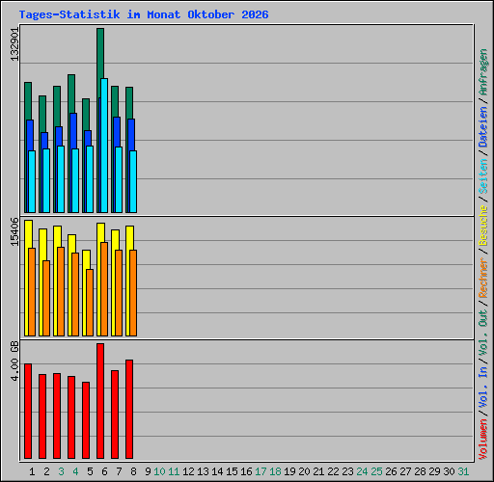This screenshot has width=494, height=482.
Task: Click the green Anfragen bar for day 4
Action: point(71,94)
